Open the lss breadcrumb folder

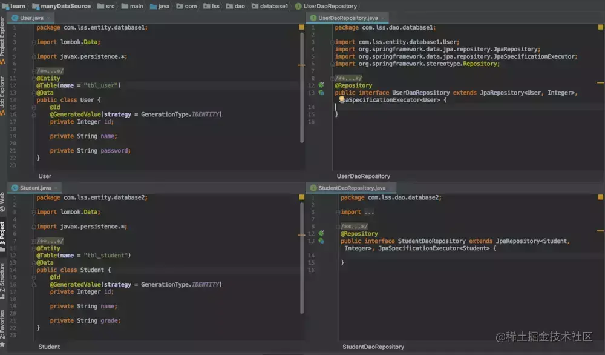click(x=211, y=6)
